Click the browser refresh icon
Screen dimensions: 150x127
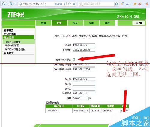4,4
